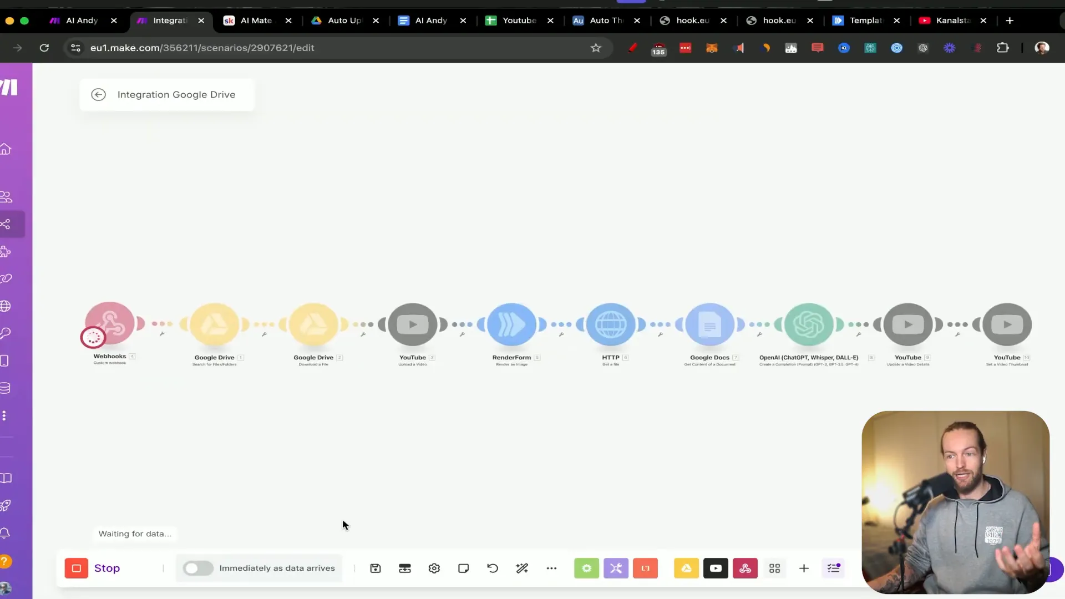Switch to the Auto Up Google Drive tab
1065x599 pixels.
(344, 21)
